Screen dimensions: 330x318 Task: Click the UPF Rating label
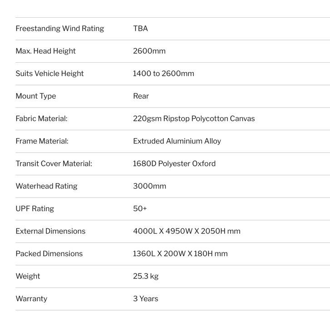coord(35,209)
